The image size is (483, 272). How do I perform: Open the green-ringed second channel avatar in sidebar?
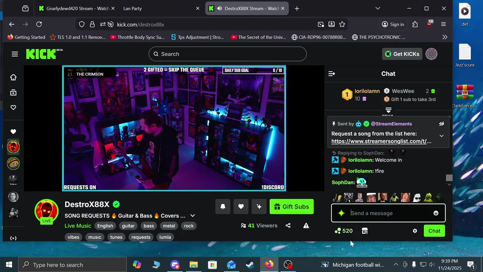tap(13, 164)
